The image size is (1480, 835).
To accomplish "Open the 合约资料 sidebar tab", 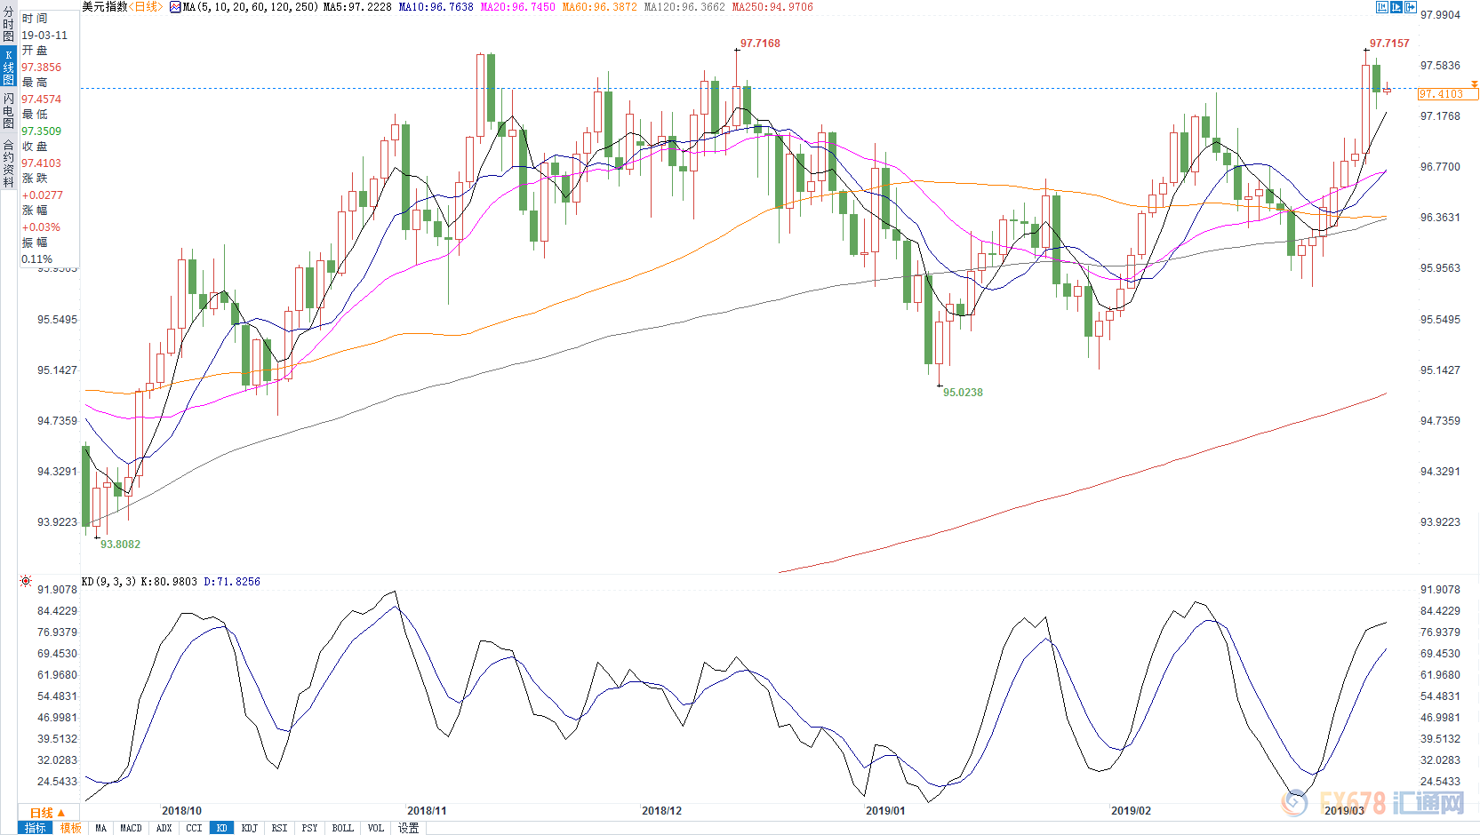I will (x=8, y=163).
